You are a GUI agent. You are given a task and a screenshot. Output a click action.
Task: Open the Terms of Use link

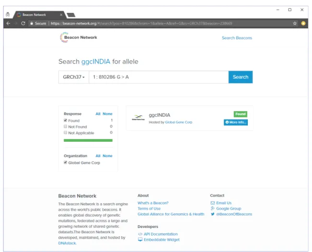(x=149, y=208)
